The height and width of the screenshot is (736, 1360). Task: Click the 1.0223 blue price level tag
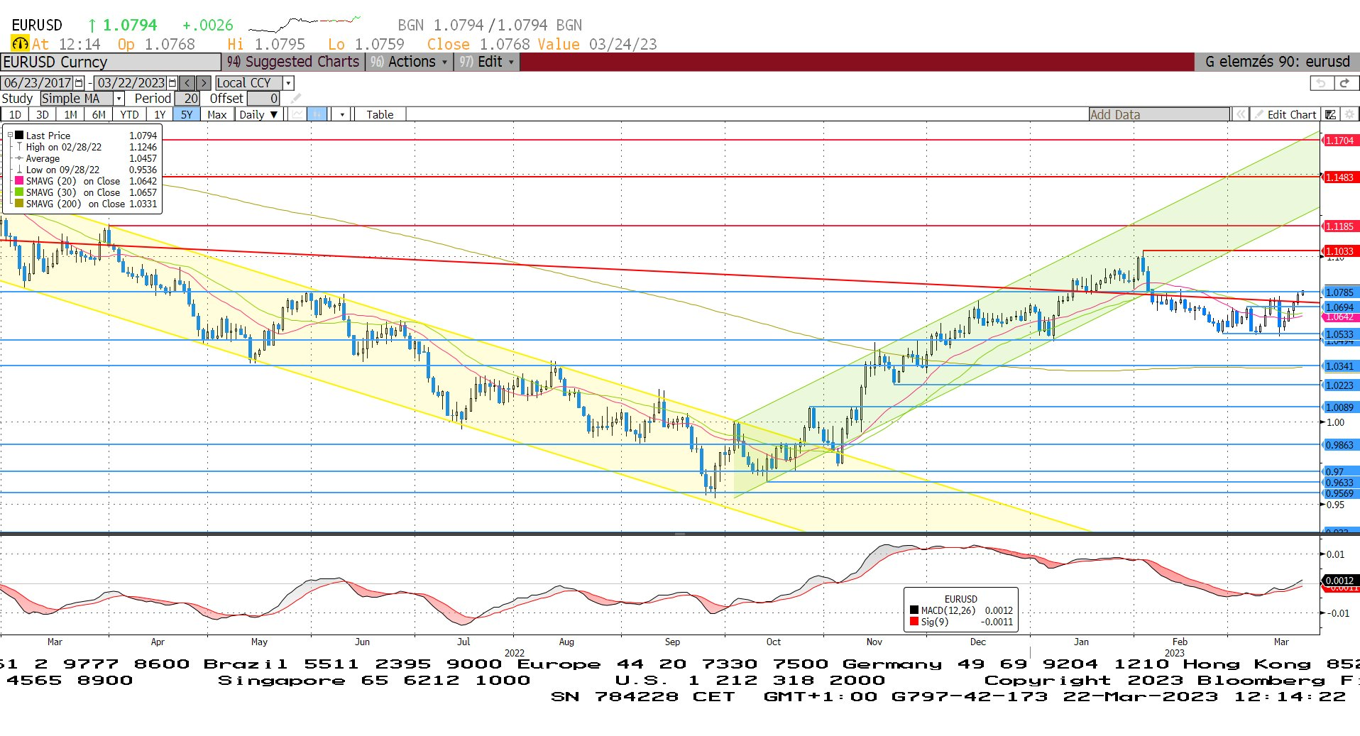pos(1341,385)
